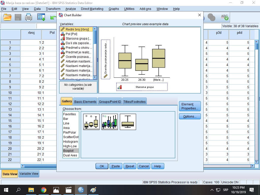Switch to Variable View tab

coord(29,174)
